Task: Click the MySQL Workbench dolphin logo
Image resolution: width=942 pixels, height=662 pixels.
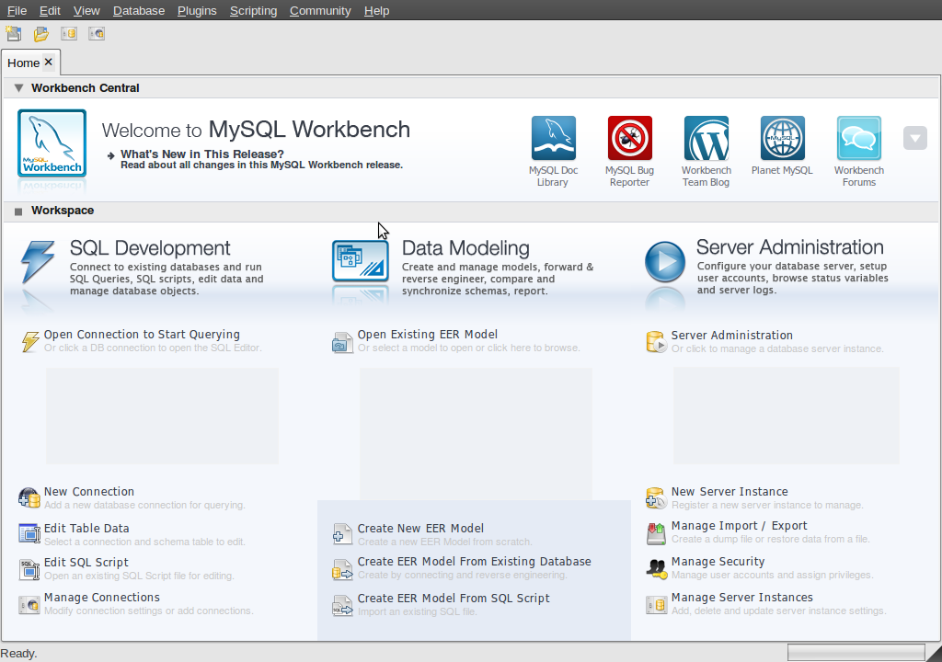Action: tap(52, 143)
